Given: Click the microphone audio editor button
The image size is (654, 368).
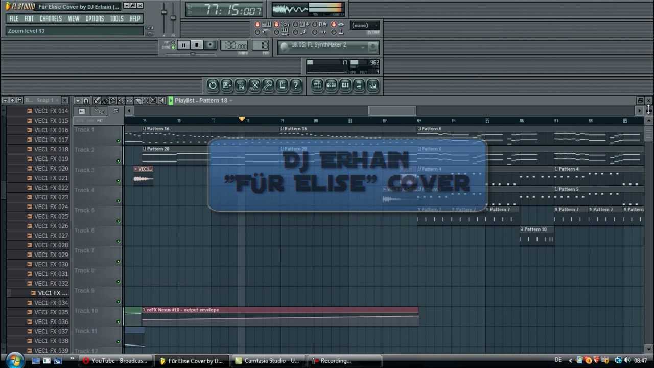Looking at the screenshot, I should 268,85.
